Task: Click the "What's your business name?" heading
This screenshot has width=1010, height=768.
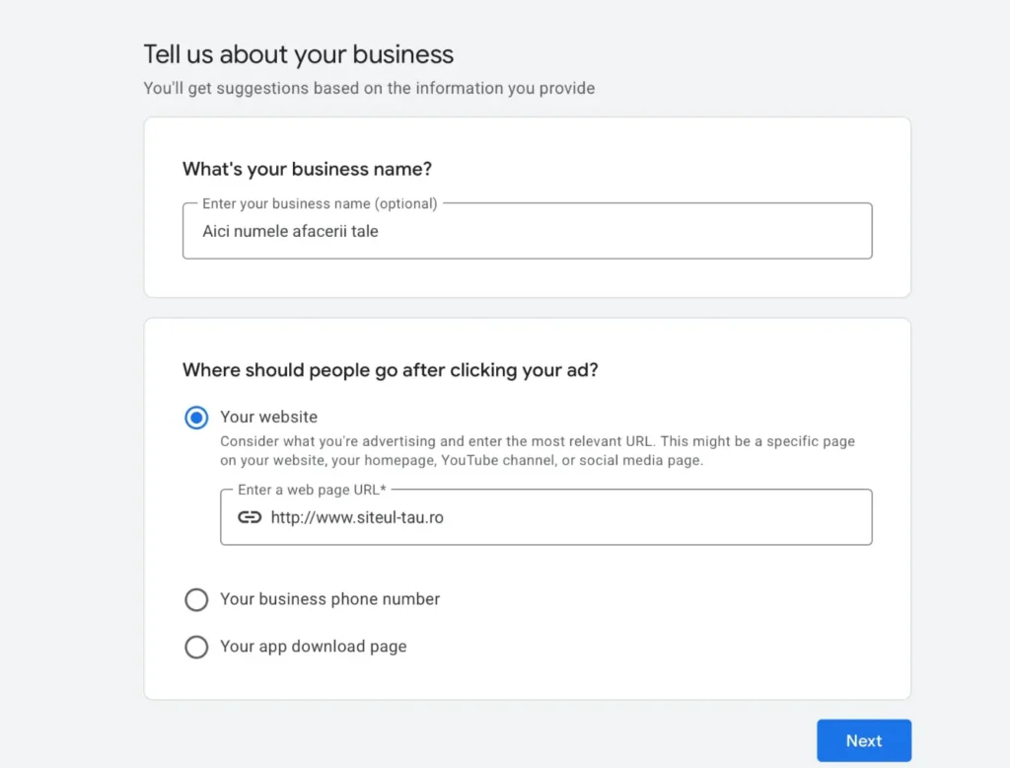Action: (308, 169)
